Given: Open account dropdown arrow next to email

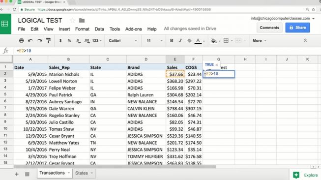Looking at the screenshot, I should click(x=313, y=18).
